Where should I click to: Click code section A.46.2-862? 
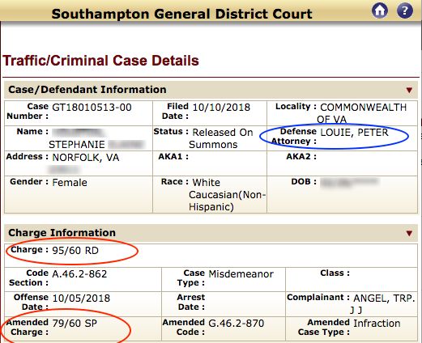pos(79,274)
